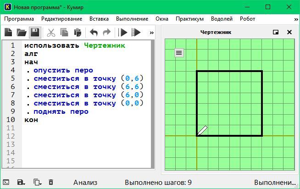Open the save output dropdown in the status bar
Screen dimensions: 300x189
click(21, 182)
